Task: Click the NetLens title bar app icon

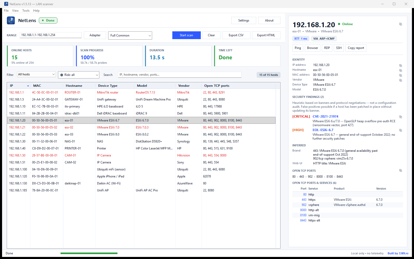Action: [6, 4]
